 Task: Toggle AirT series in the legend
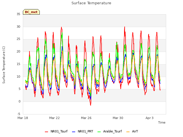pyautogui.click(x=132, y=131)
